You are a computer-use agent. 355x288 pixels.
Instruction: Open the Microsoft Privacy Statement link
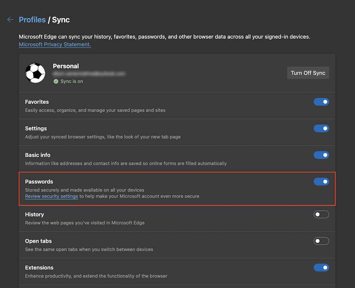[55, 44]
